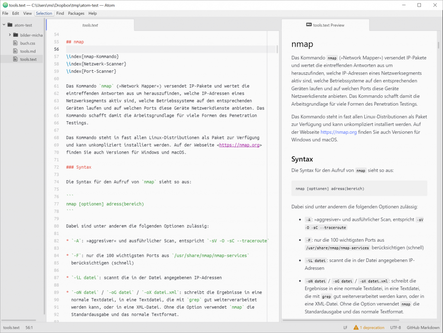Click the folder icon beside atom-test
This screenshot has height=333, width=443.
click(x=9, y=25)
